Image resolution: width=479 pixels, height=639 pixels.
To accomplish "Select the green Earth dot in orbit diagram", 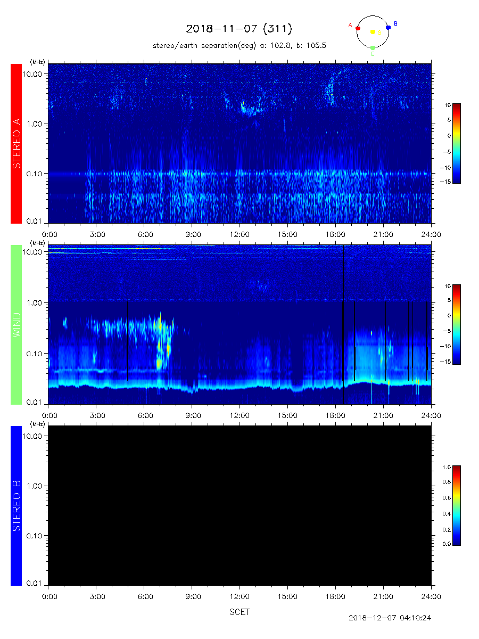I will pos(373,48).
